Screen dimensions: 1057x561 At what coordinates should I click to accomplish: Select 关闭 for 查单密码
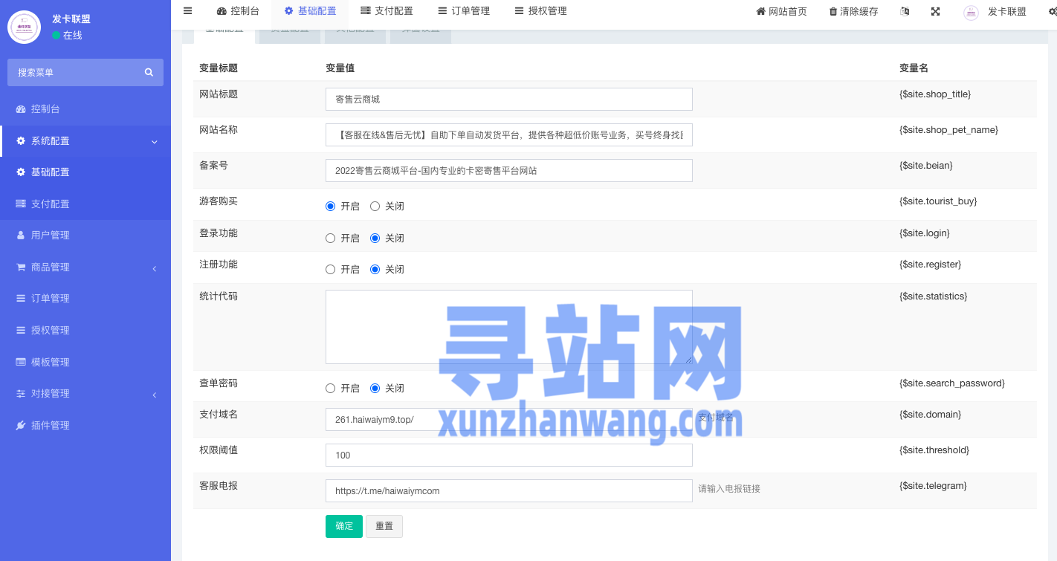[375, 388]
